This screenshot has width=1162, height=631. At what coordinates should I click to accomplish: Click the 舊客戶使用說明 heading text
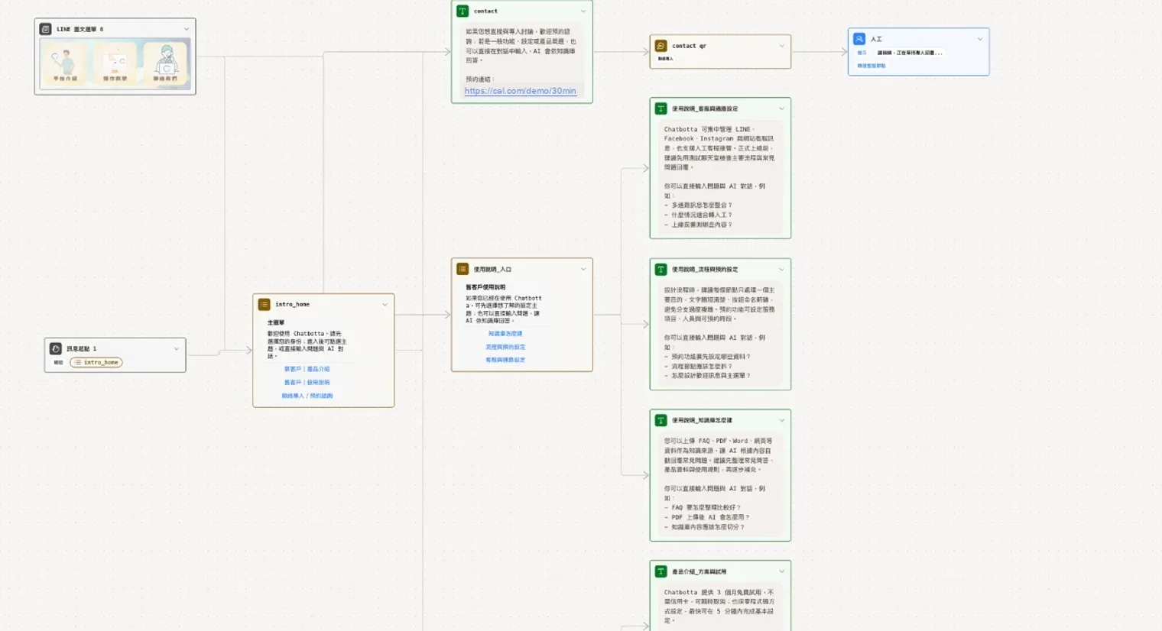point(485,287)
